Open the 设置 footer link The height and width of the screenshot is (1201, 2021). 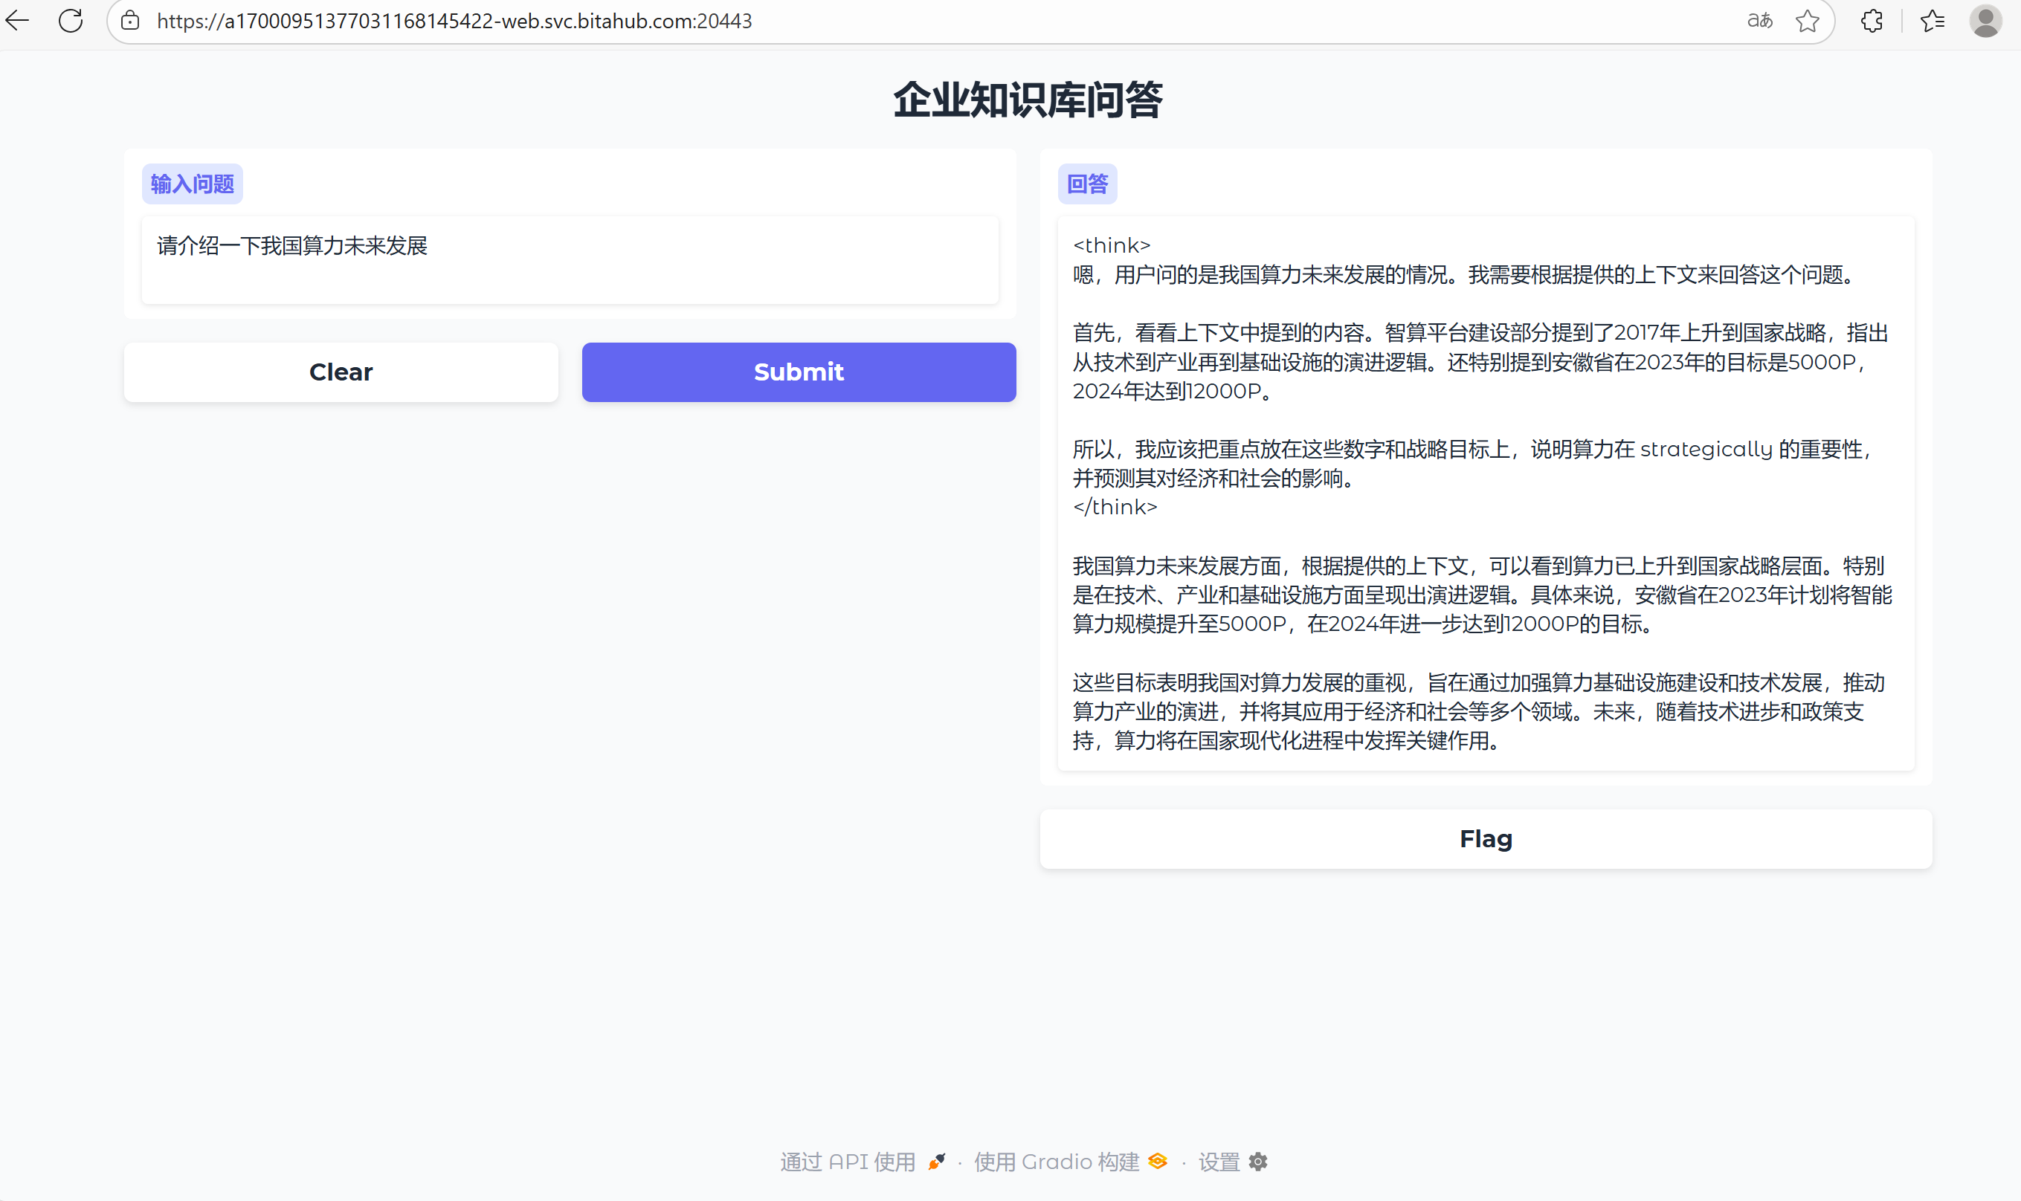tap(1219, 1162)
